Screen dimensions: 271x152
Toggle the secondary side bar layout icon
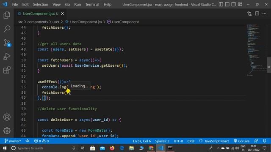coord(233,4)
